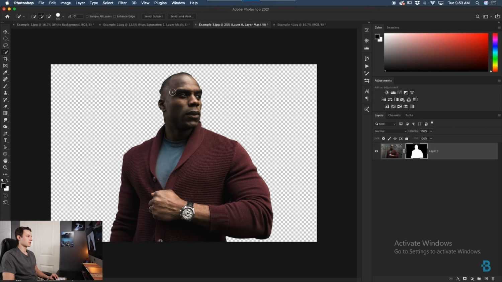Open the Select and Mask workspace
The width and height of the screenshot is (502, 282).
click(182, 16)
